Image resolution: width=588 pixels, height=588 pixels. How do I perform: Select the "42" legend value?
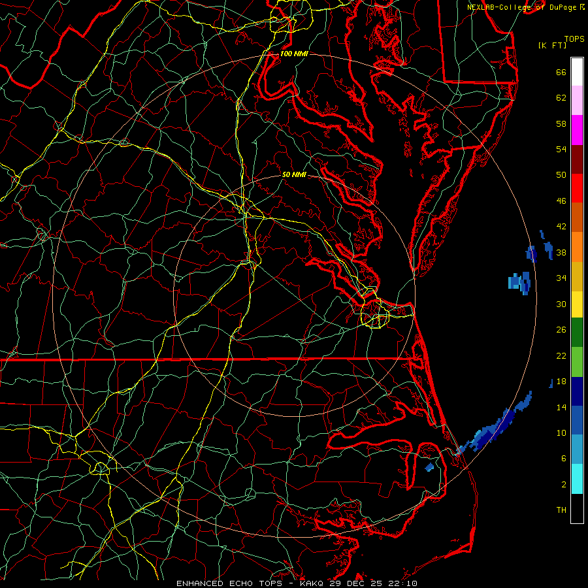561,227
